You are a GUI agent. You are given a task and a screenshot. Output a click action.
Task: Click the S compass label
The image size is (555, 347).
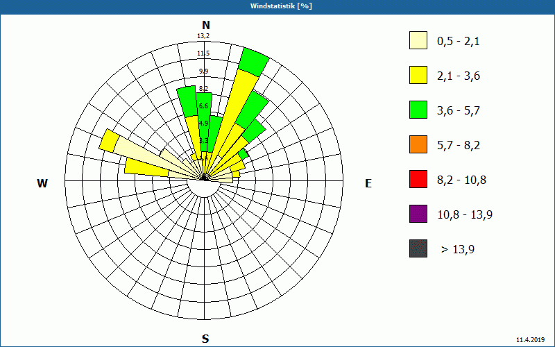tap(205, 339)
